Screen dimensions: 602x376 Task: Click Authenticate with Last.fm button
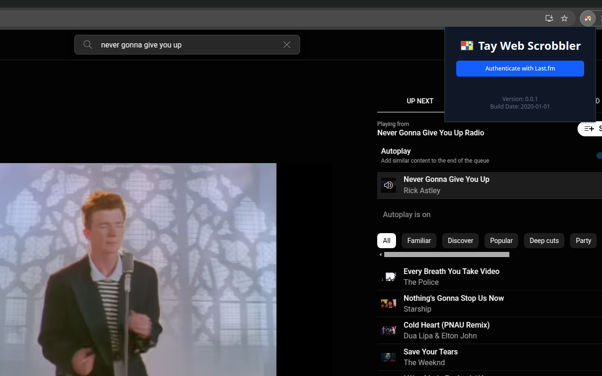click(x=520, y=69)
